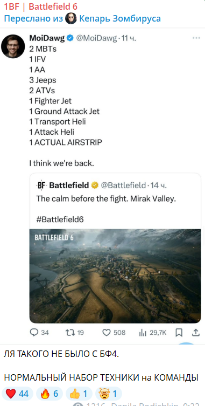Open the @MoiDawg handle link

(96, 39)
